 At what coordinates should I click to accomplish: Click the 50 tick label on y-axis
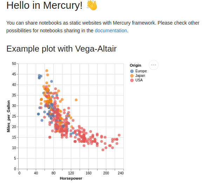pos(14,64)
